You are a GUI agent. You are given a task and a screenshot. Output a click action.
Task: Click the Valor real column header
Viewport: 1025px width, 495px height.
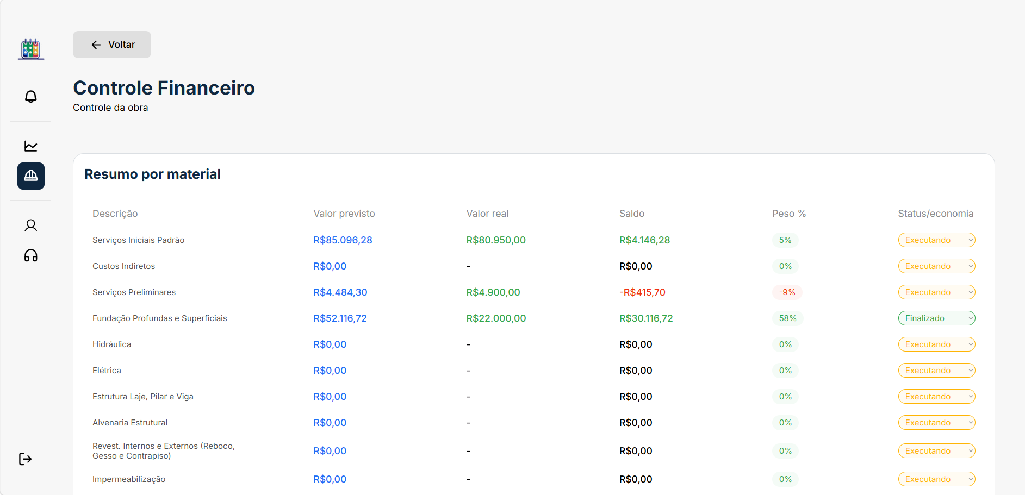coord(487,214)
